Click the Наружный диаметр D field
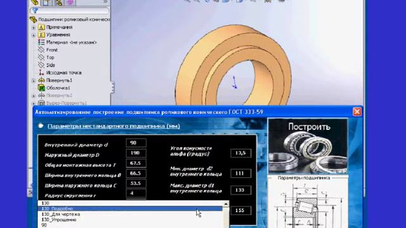Image resolution: width=406 pixels, height=228 pixels. click(136, 153)
